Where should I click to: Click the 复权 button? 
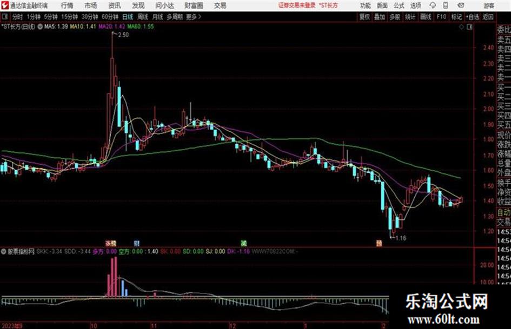tap(364, 17)
